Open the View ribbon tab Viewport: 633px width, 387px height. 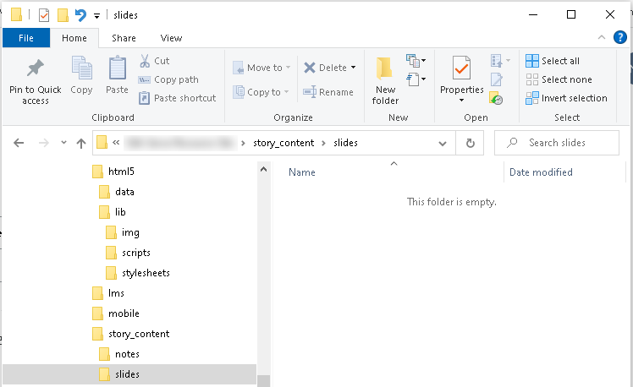(171, 38)
